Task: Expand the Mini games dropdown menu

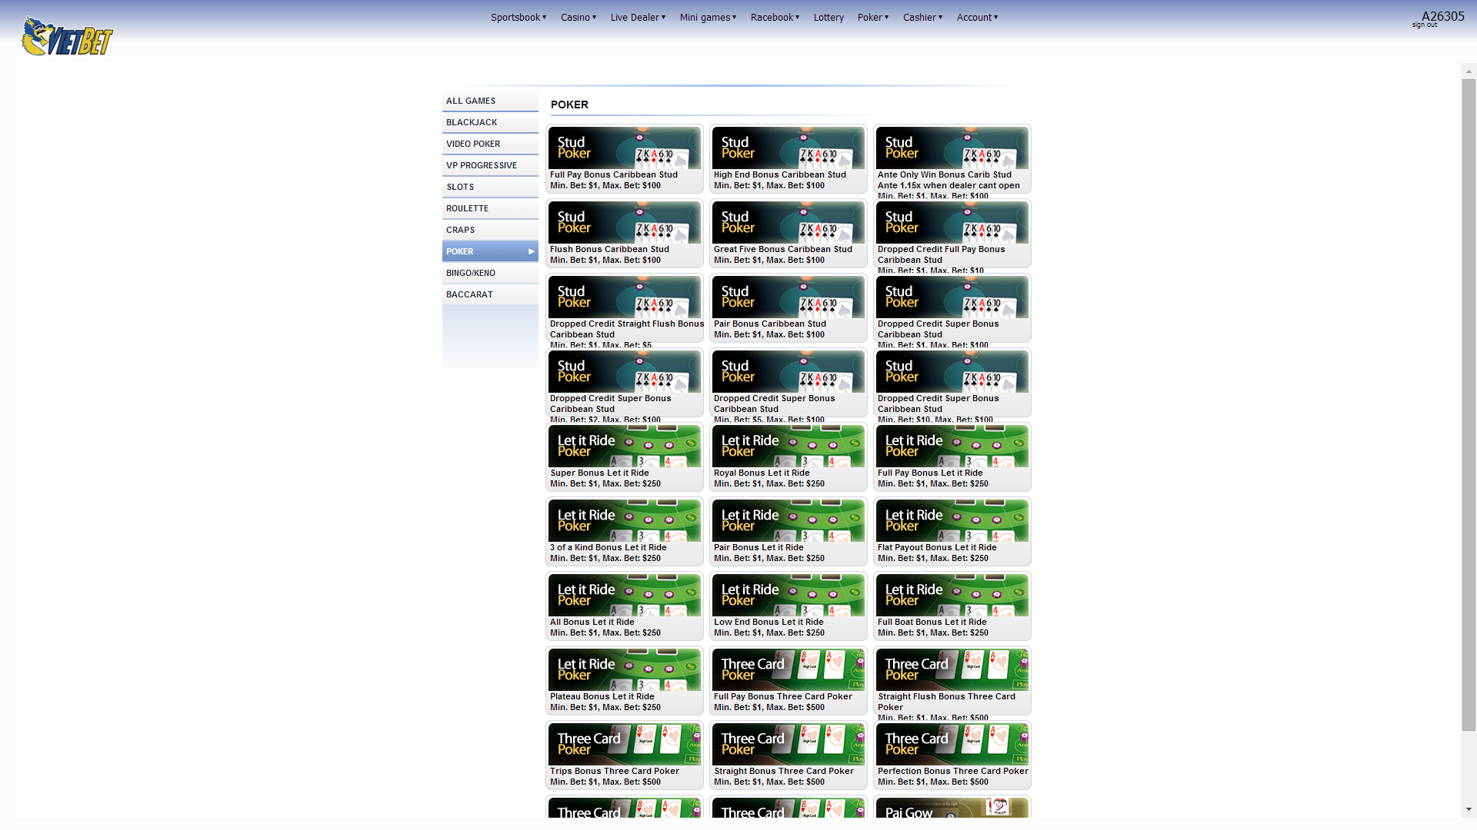Action: click(708, 17)
